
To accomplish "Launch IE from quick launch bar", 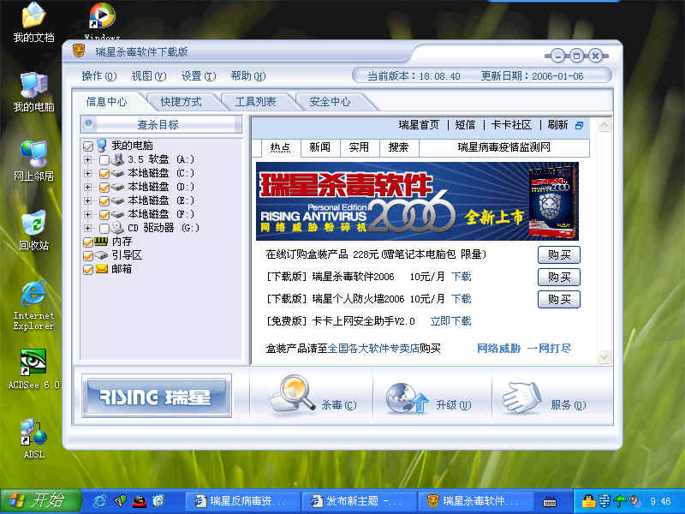I will pos(100,501).
